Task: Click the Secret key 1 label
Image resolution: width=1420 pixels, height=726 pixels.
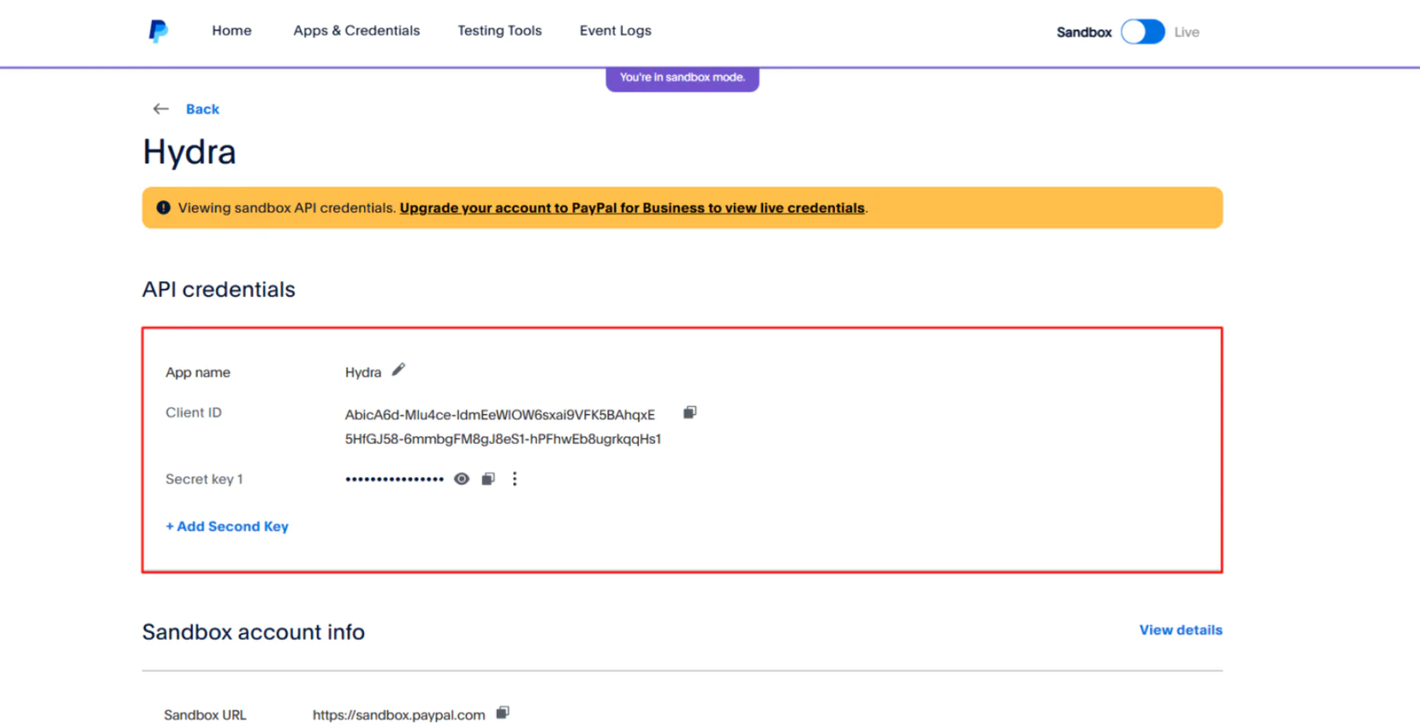Action: (x=204, y=479)
